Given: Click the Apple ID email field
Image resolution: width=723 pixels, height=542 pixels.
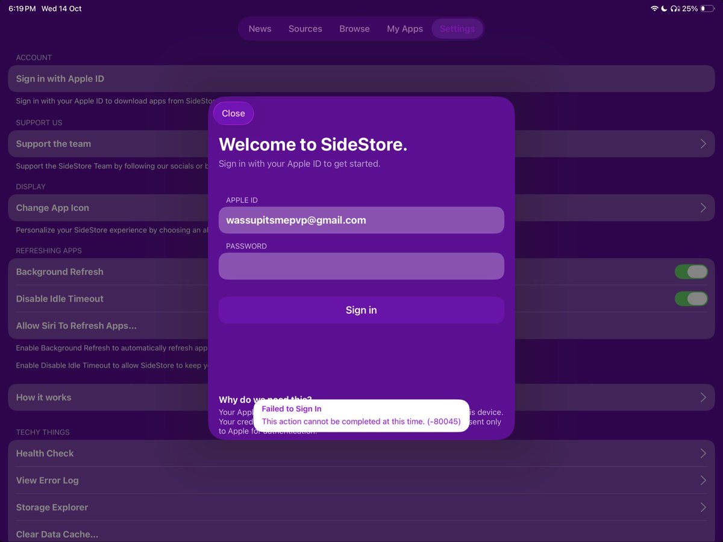Looking at the screenshot, I should coord(361,220).
